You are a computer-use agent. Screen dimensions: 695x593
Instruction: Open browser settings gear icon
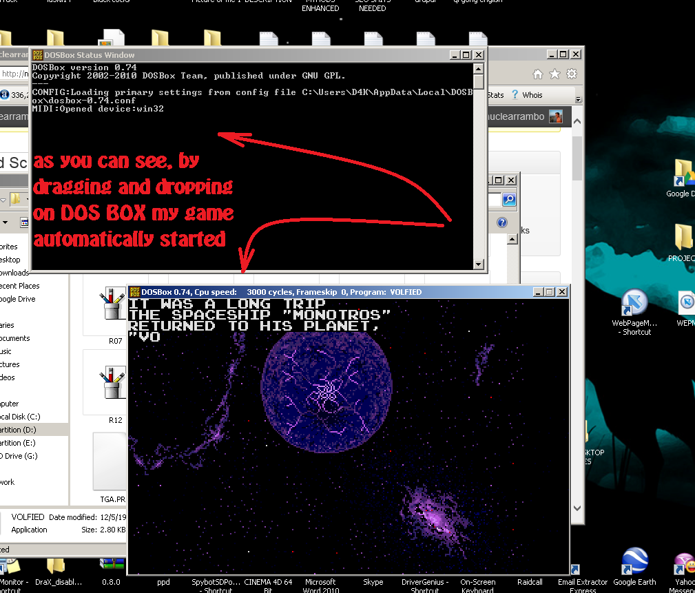coord(572,74)
